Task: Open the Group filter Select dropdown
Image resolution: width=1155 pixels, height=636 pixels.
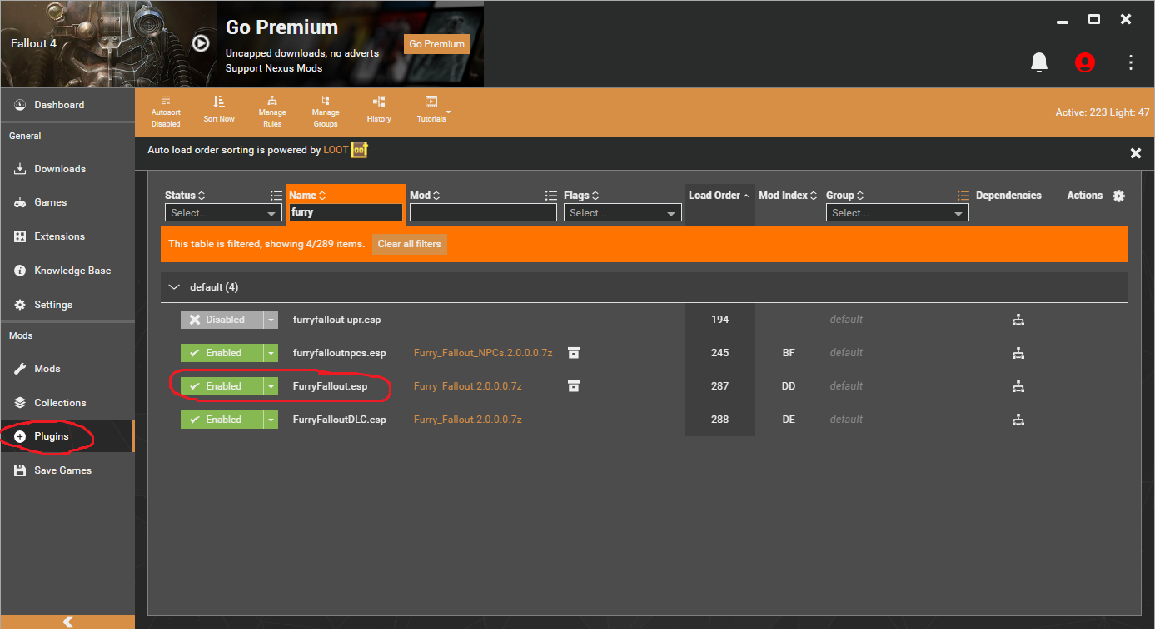Action: coord(897,213)
